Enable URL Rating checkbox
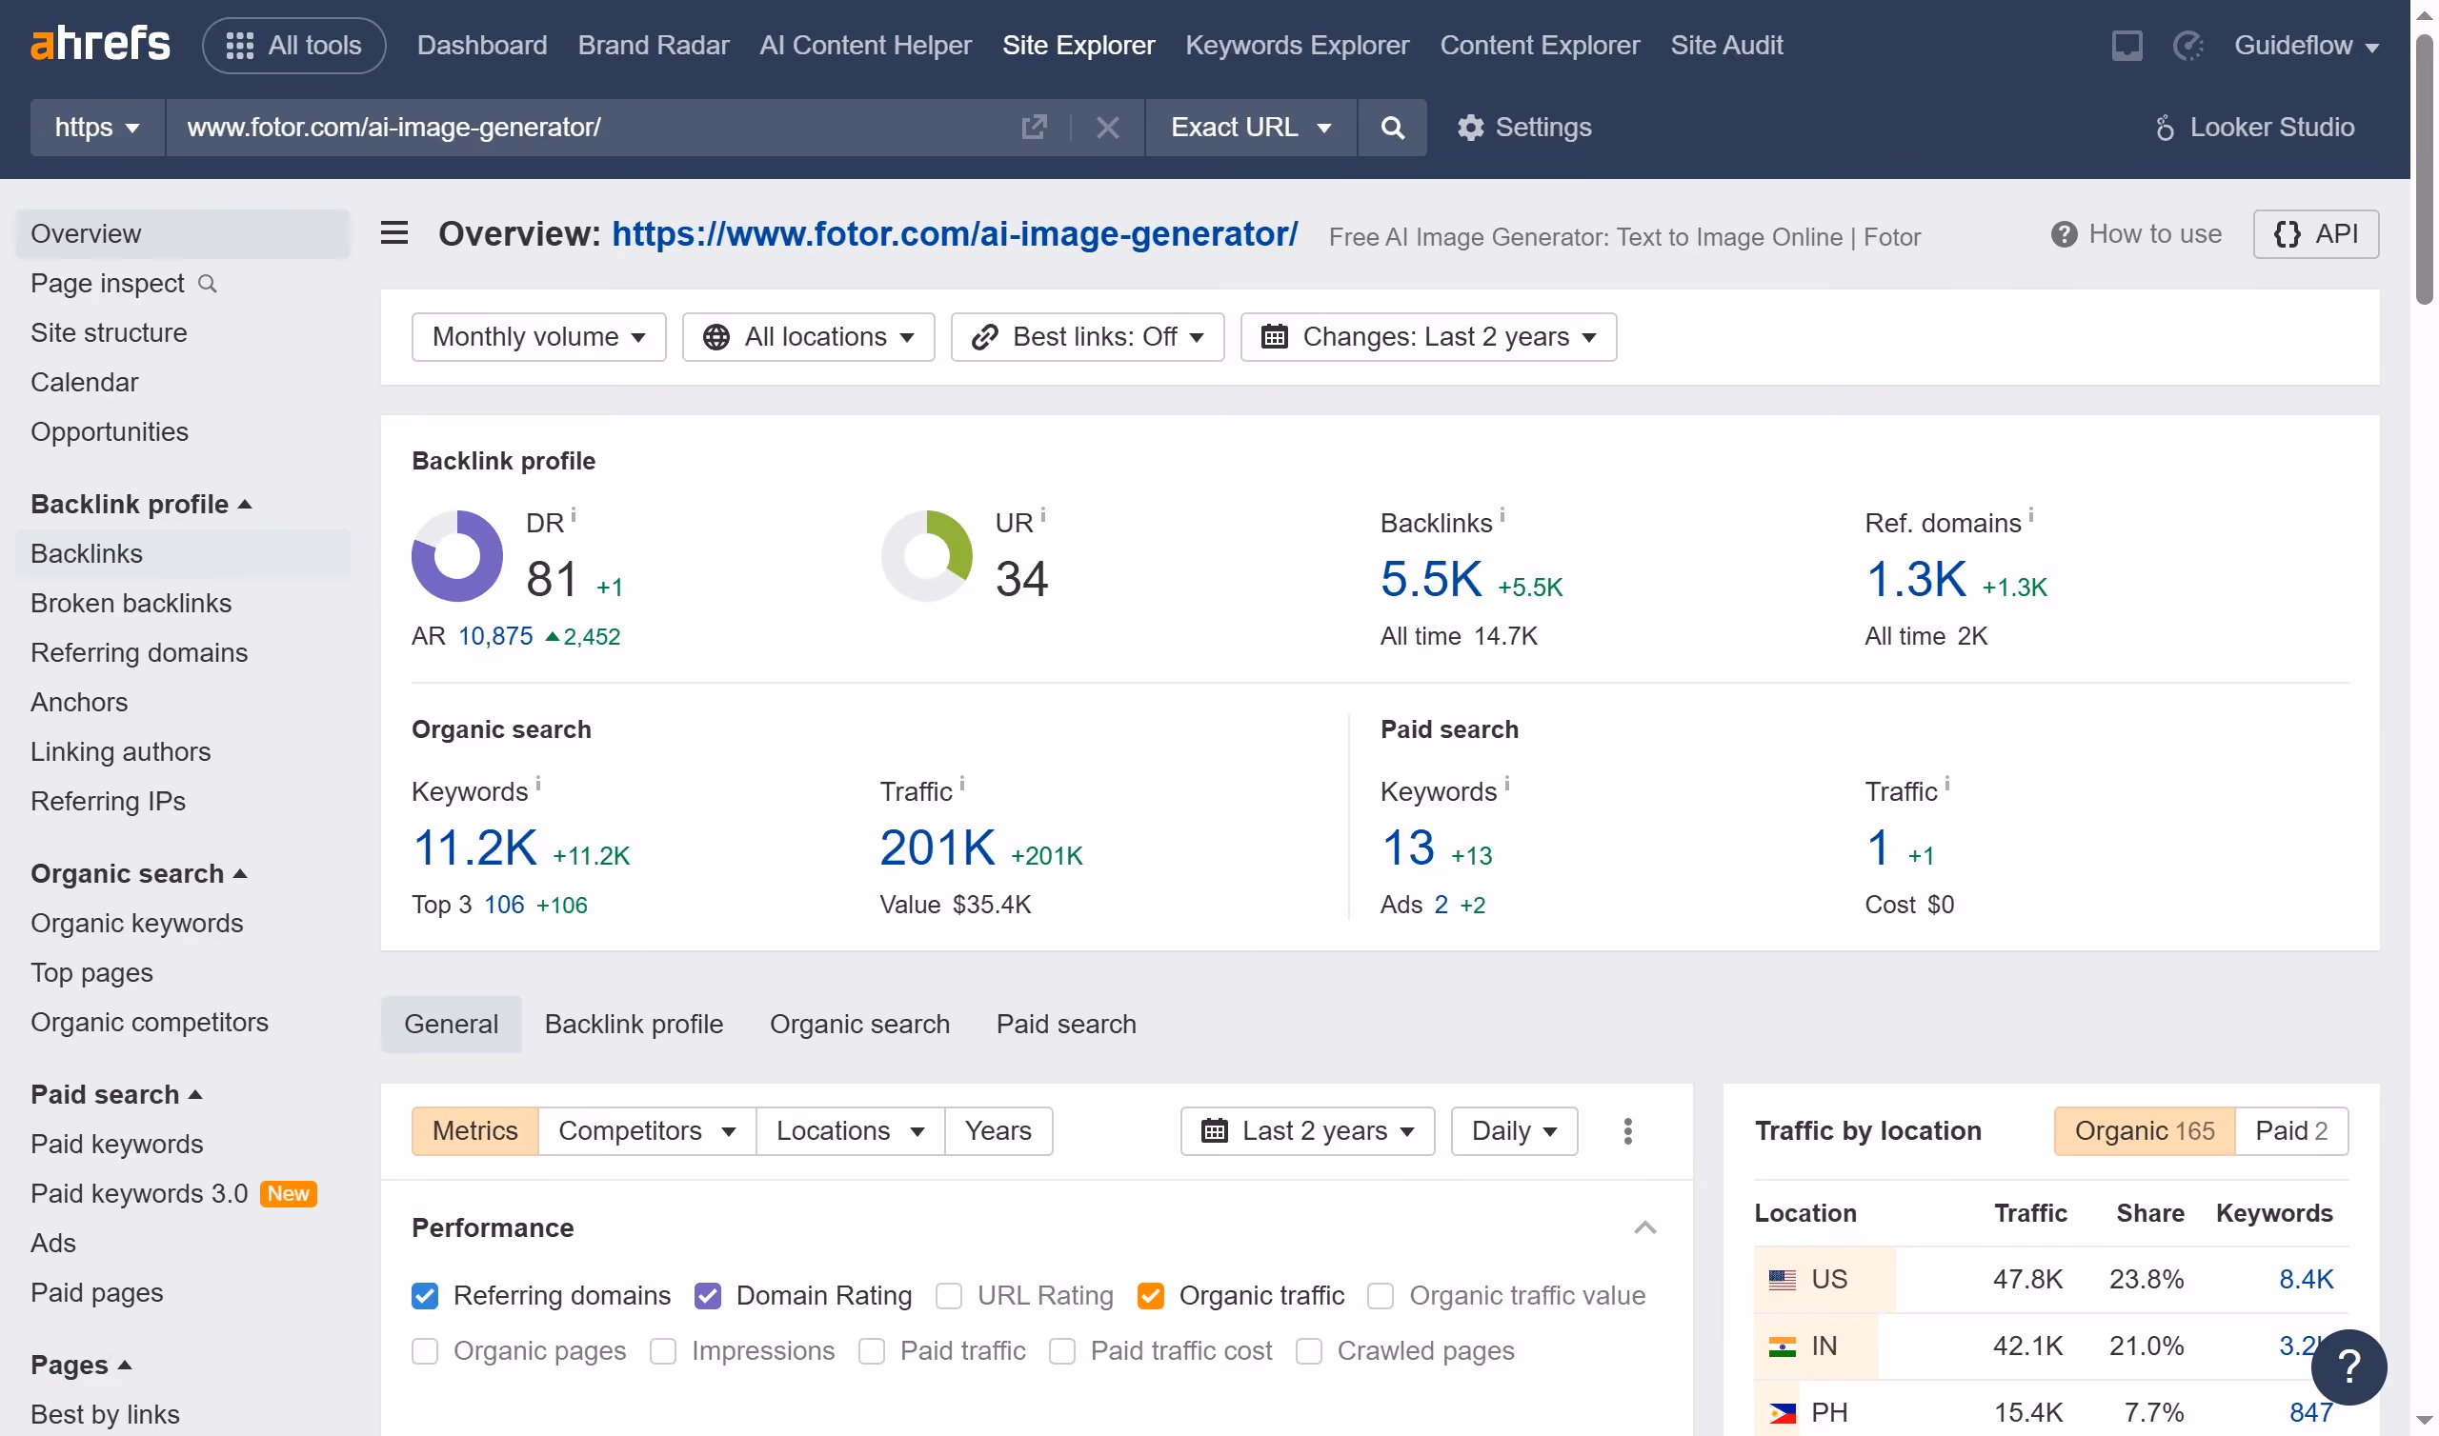This screenshot has height=1436, width=2439. point(949,1296)
